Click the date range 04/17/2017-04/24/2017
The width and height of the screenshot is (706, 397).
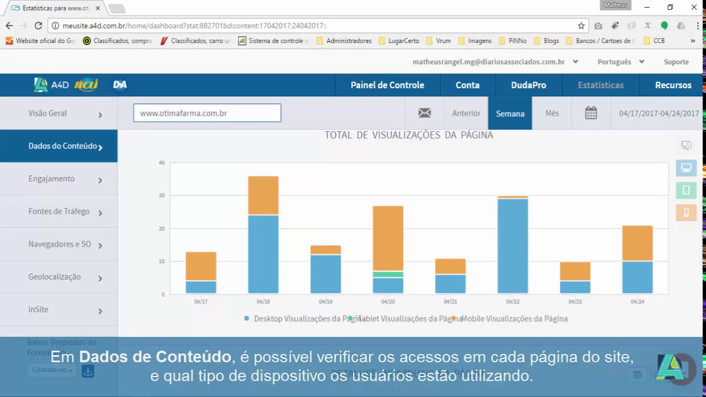pyautogui.click(x=659, y=114)
